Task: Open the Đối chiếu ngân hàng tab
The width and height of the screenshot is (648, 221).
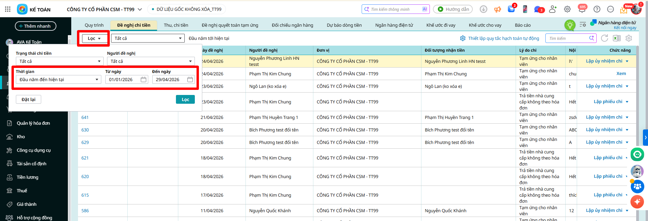Action: [x=292, y=25]
